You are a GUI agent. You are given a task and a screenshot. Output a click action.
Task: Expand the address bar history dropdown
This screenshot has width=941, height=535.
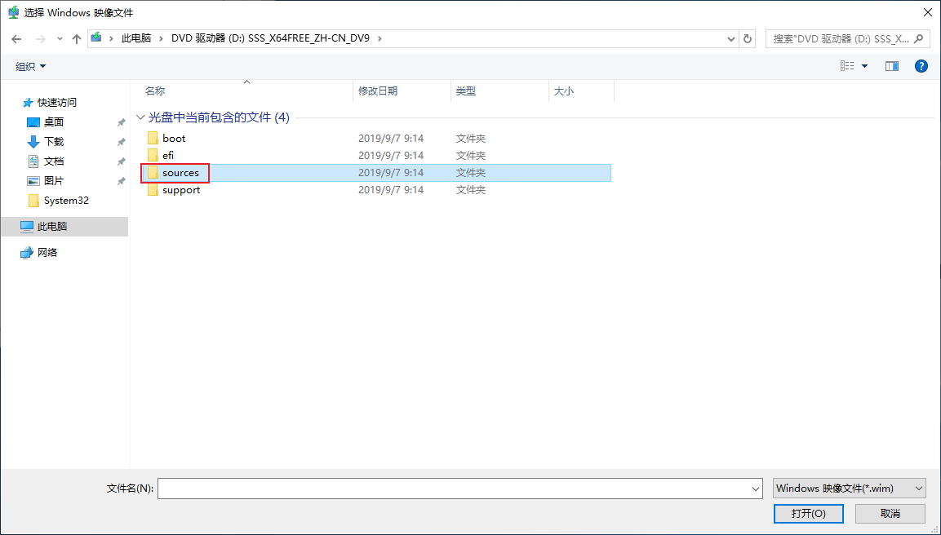pyautogui.click(x=731, y=39)
